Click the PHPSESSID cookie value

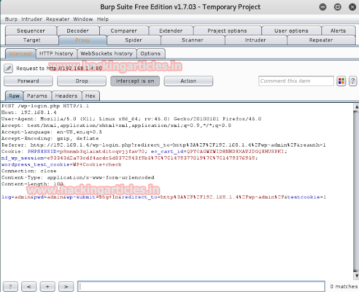102,152
